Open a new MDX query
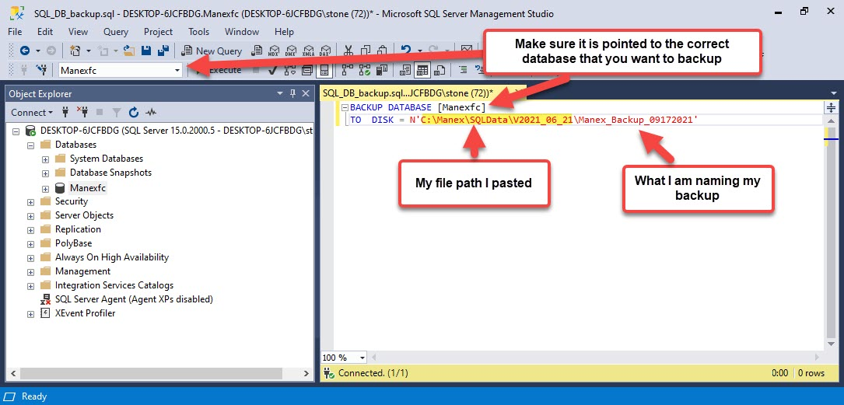 pyautogui.click(x=274, y=51)
